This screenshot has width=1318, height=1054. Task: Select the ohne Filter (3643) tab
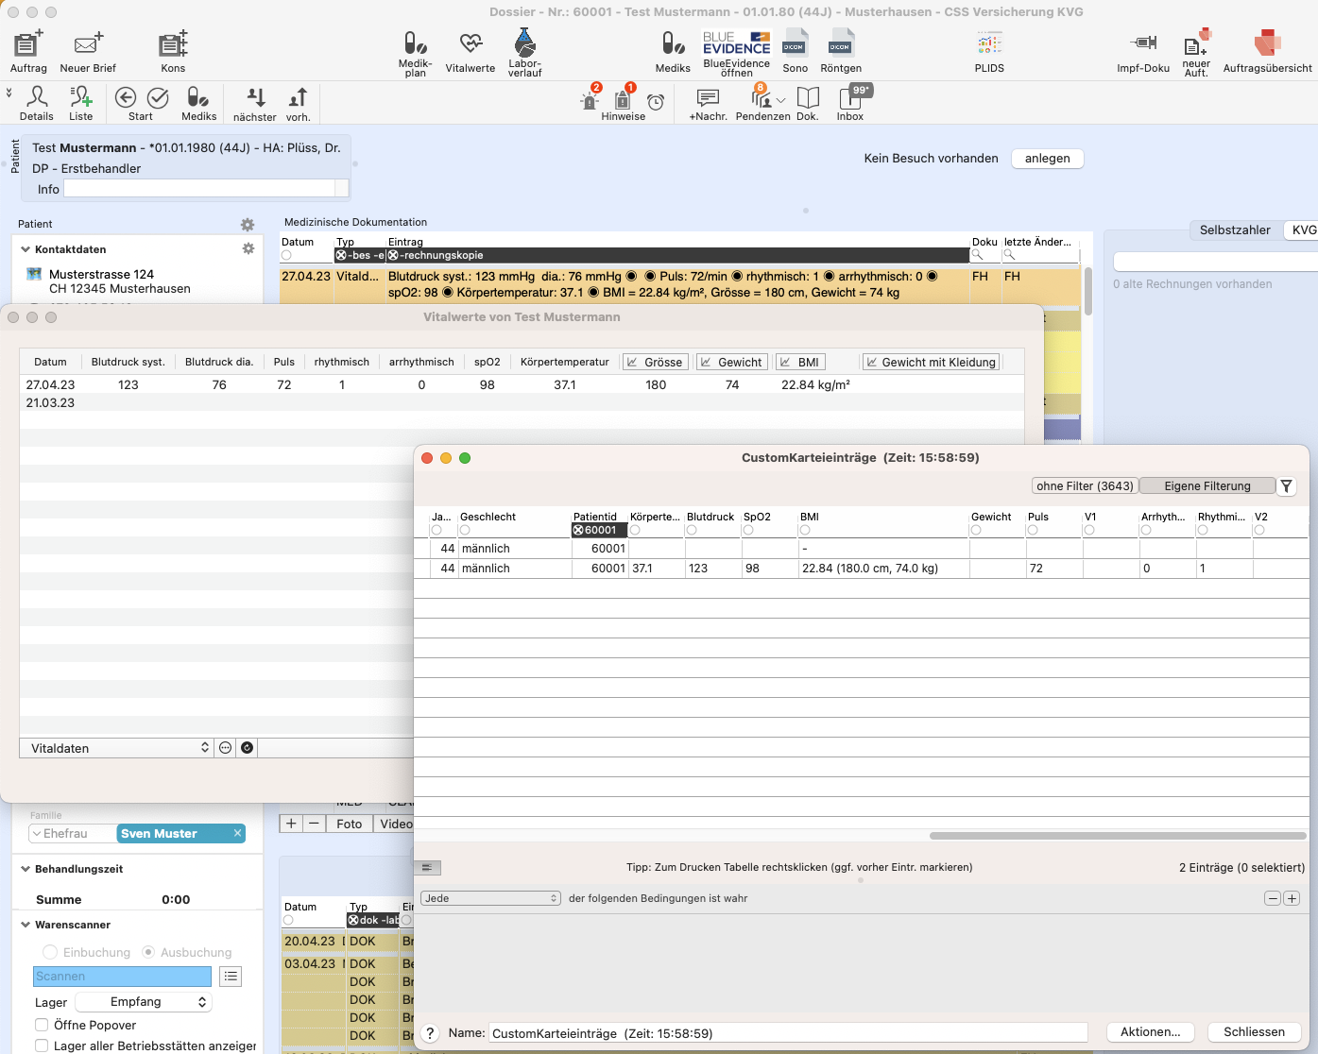pyautogui.click(x=1085, y=485)
